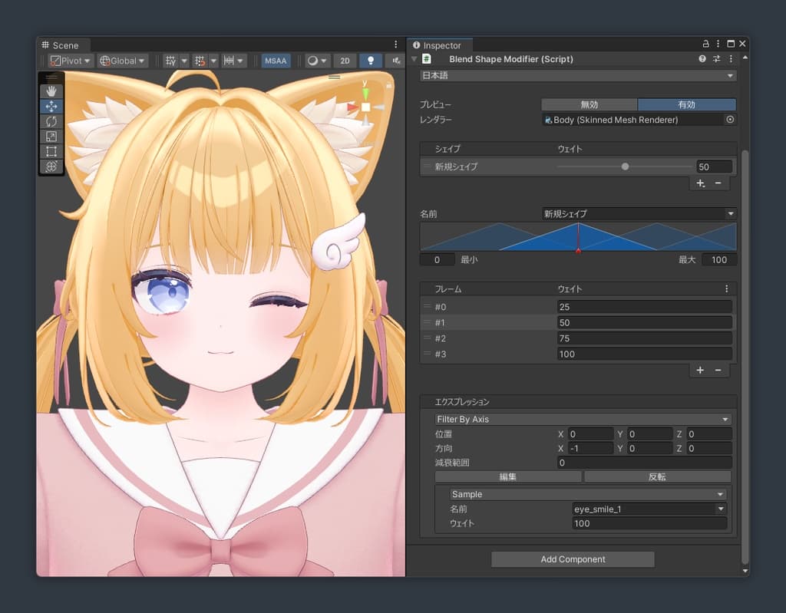
Task: Set preview to 無効 (disabled)
Action: [x=589, y=104]
